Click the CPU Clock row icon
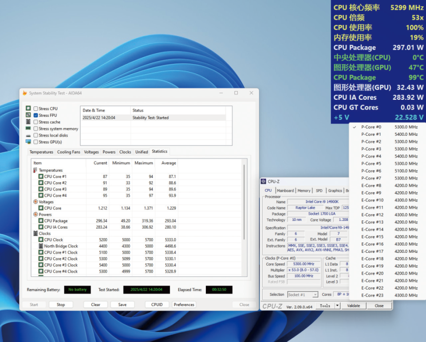426x342 pixels. point(41,240)
